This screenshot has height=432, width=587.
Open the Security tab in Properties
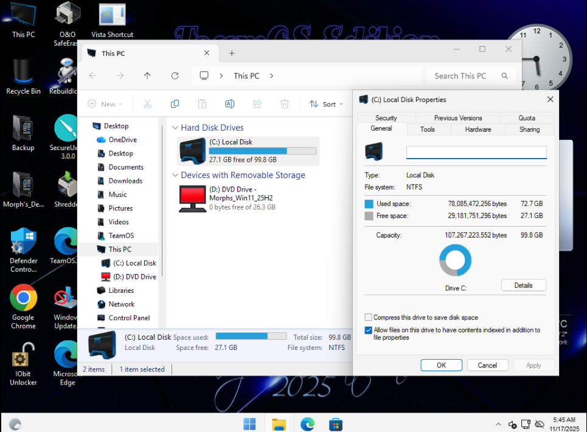click(386, 118)
